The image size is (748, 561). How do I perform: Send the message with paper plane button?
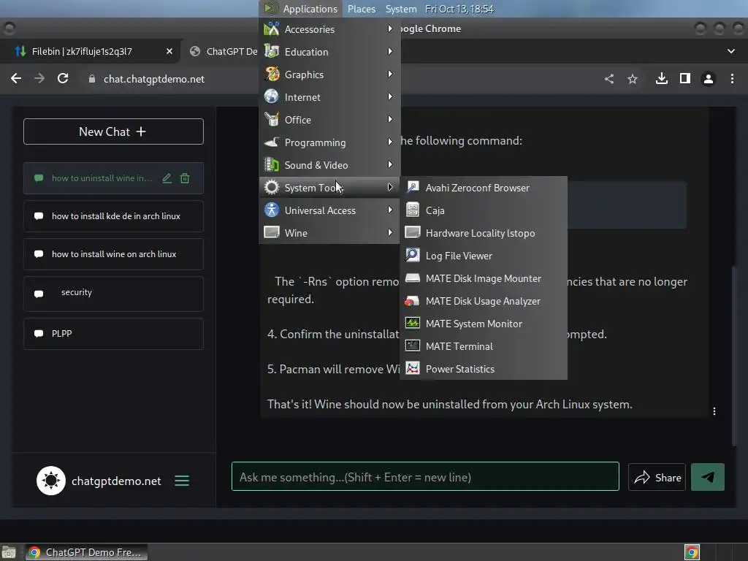click(707, 477)
